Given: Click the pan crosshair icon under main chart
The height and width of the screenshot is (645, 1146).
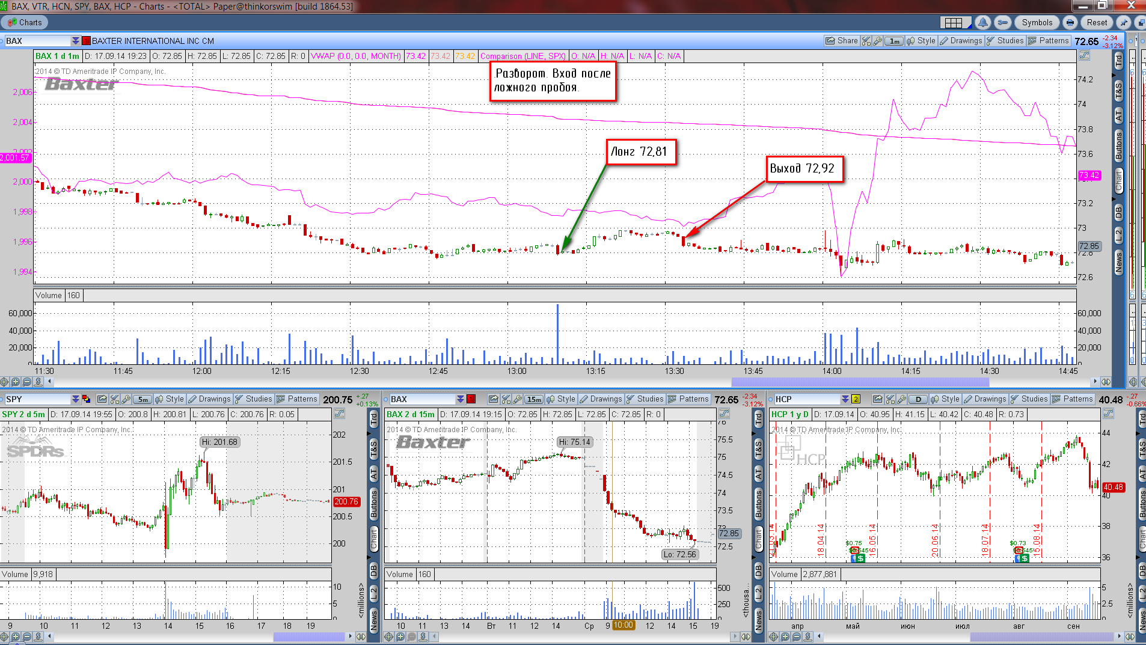Looking at the screenshot, I should coord(4,382).
